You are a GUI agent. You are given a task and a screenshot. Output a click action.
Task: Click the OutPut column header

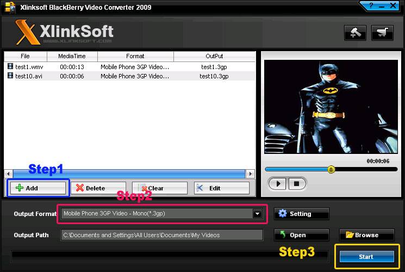[214, 56]
